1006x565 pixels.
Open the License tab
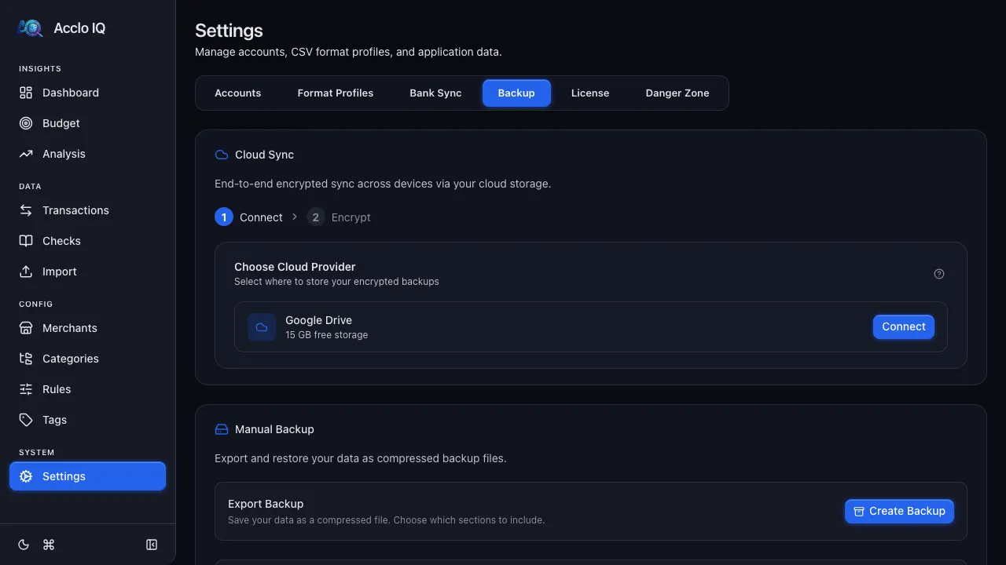[590, 93]
